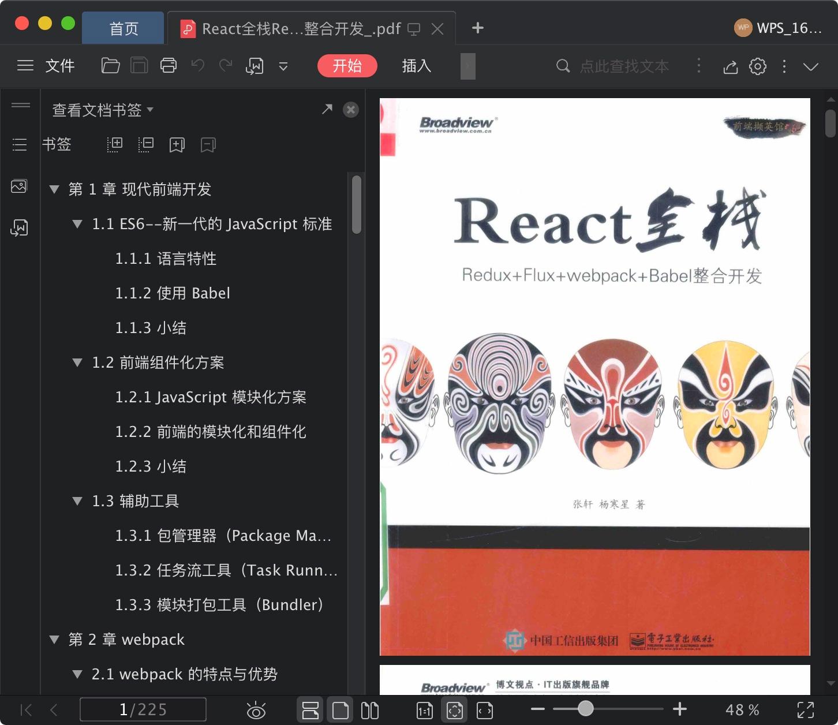Select the React全栈 PDF document tab
Viewport: 838px width, 725px height.
click(300, 28)
